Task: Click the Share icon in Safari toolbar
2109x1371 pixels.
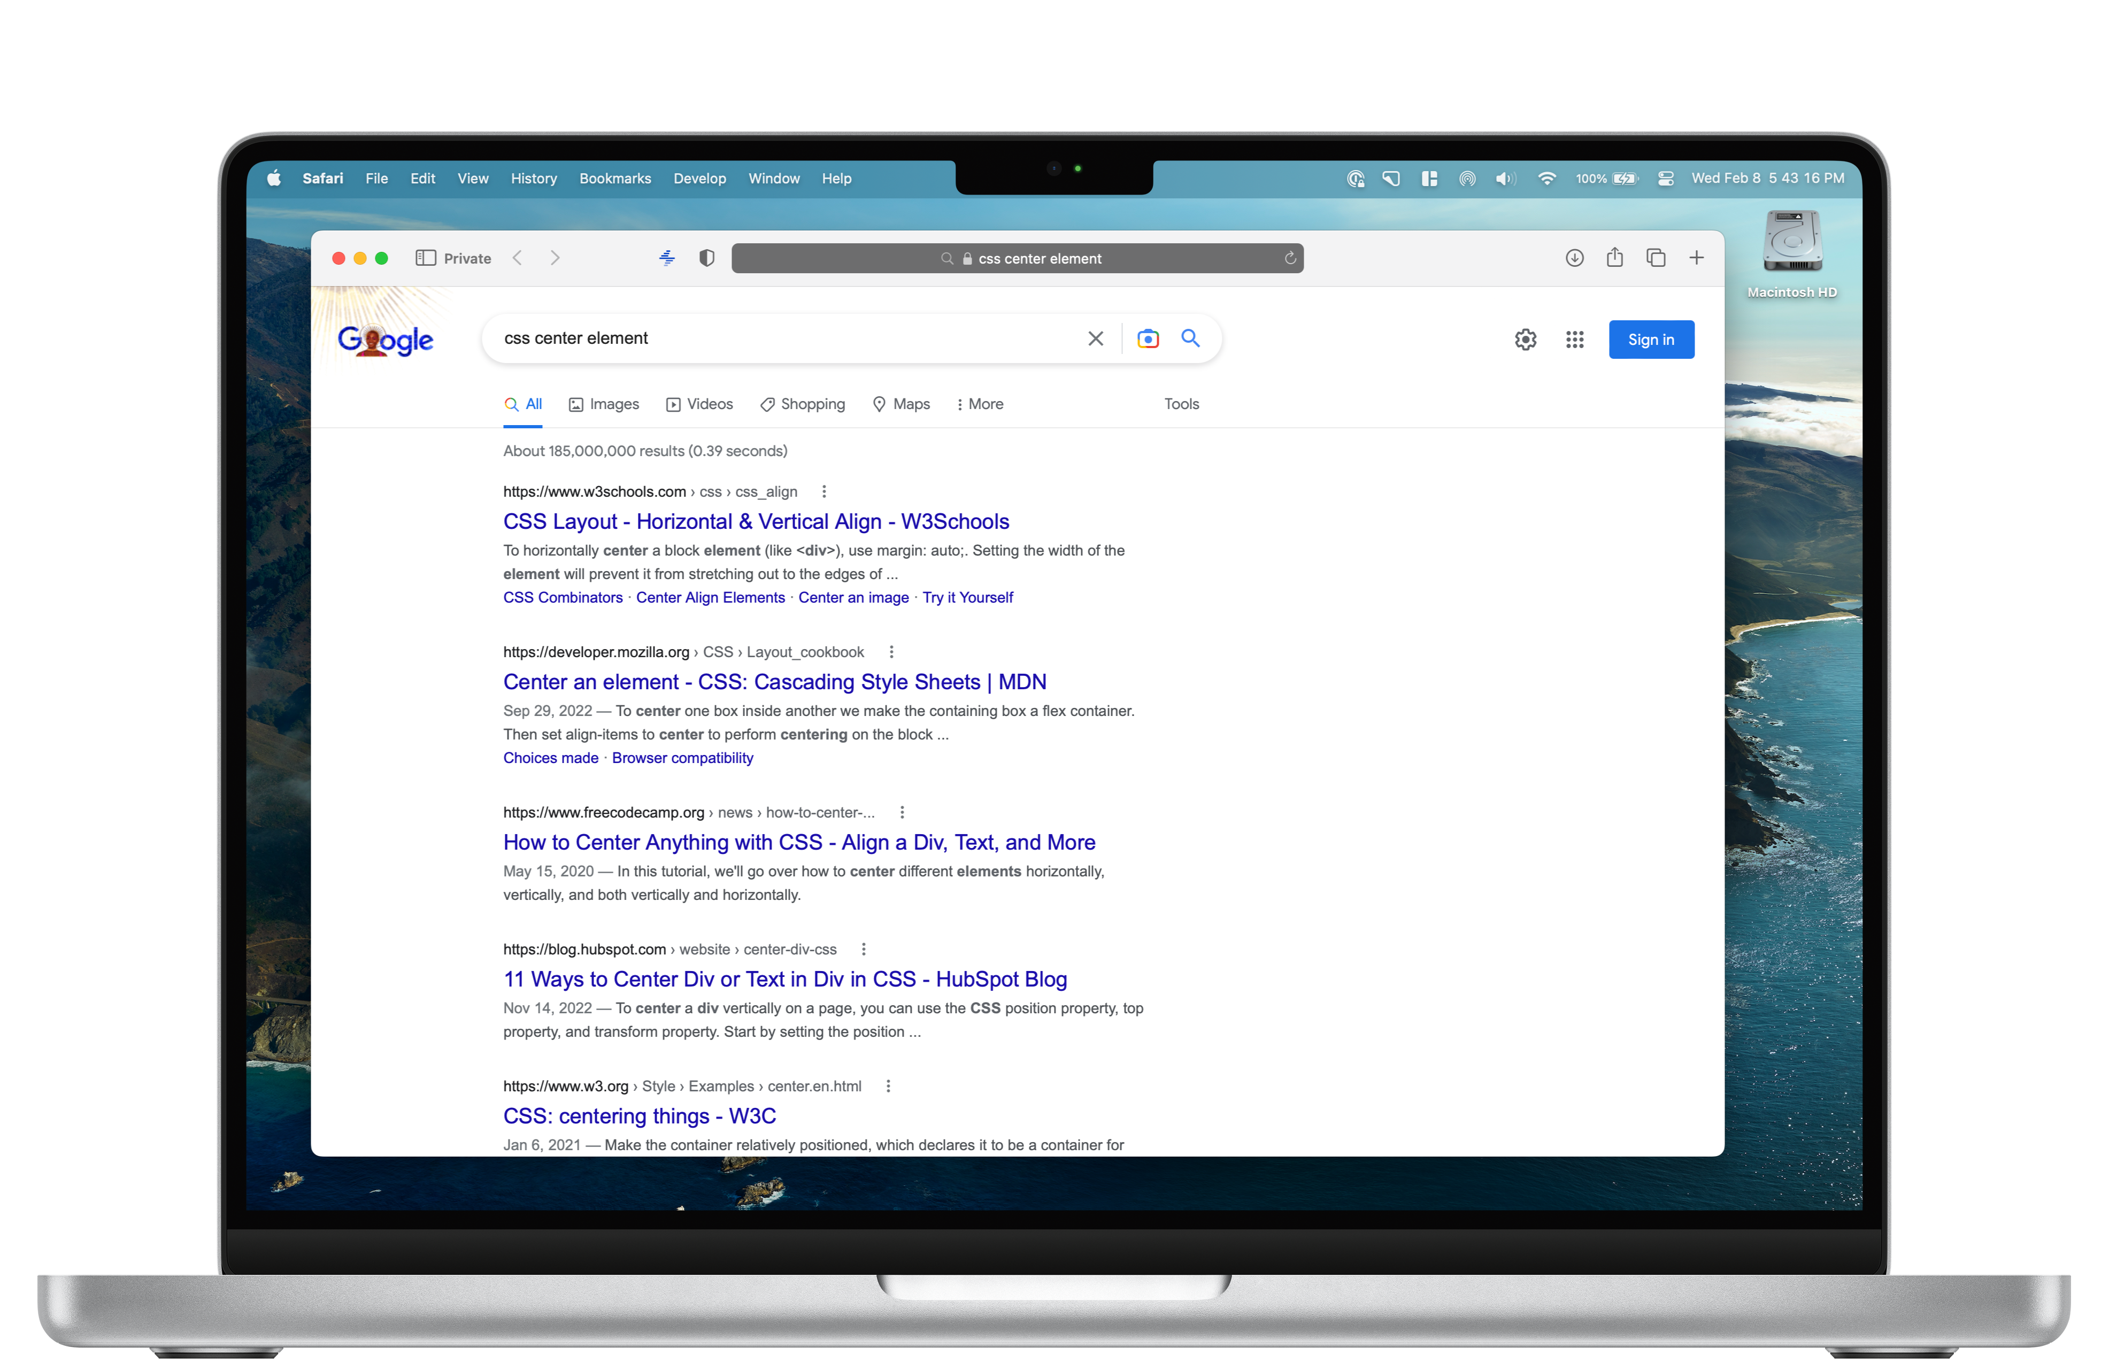Action: [x=1614, y=258]
